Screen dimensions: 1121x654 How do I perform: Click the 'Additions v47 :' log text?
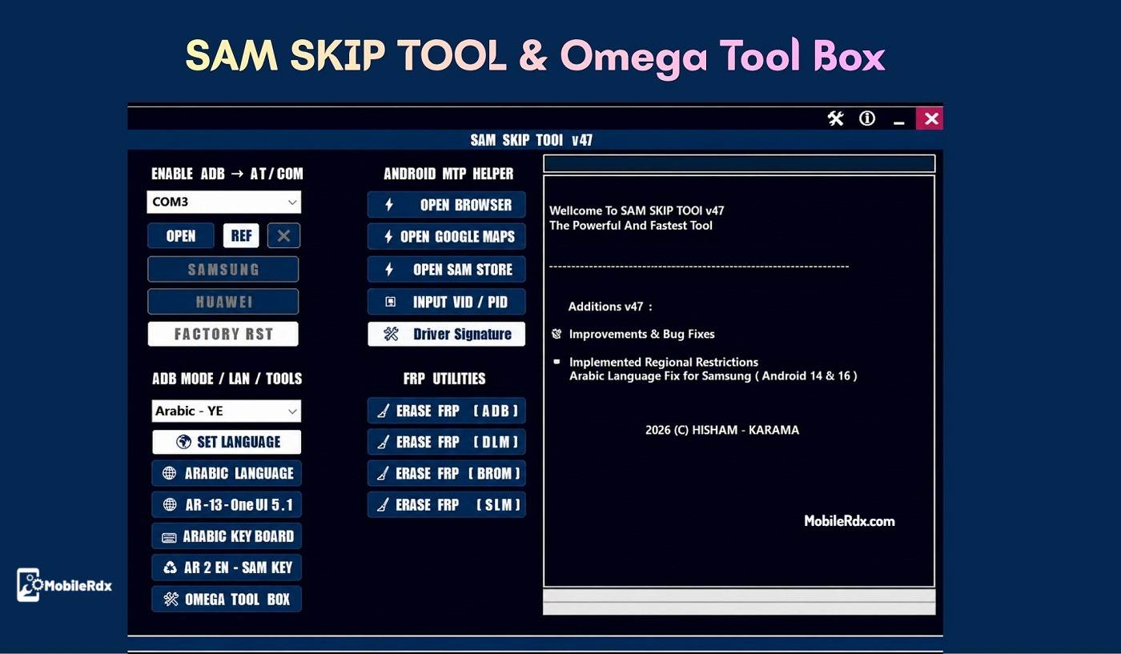tap(610, 307)
